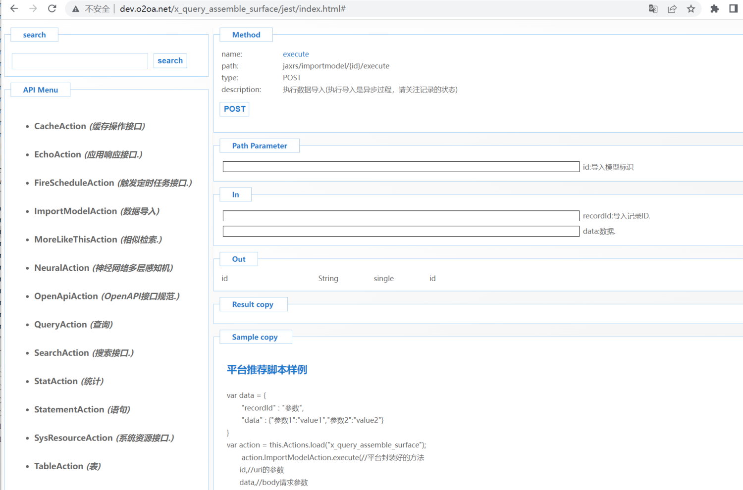The image size is (743, 490).
Task: Click the share page icon
Action: pos(672,8)
